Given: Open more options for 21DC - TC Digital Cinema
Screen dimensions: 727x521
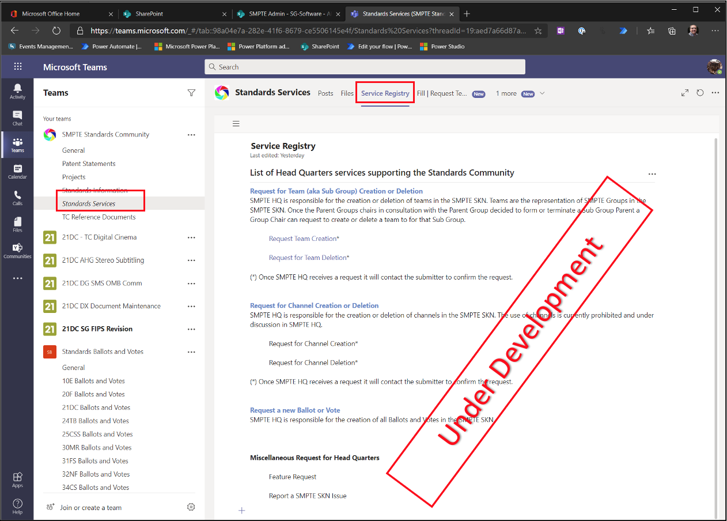Looking at the screenshot, I should tap(191, 237).
